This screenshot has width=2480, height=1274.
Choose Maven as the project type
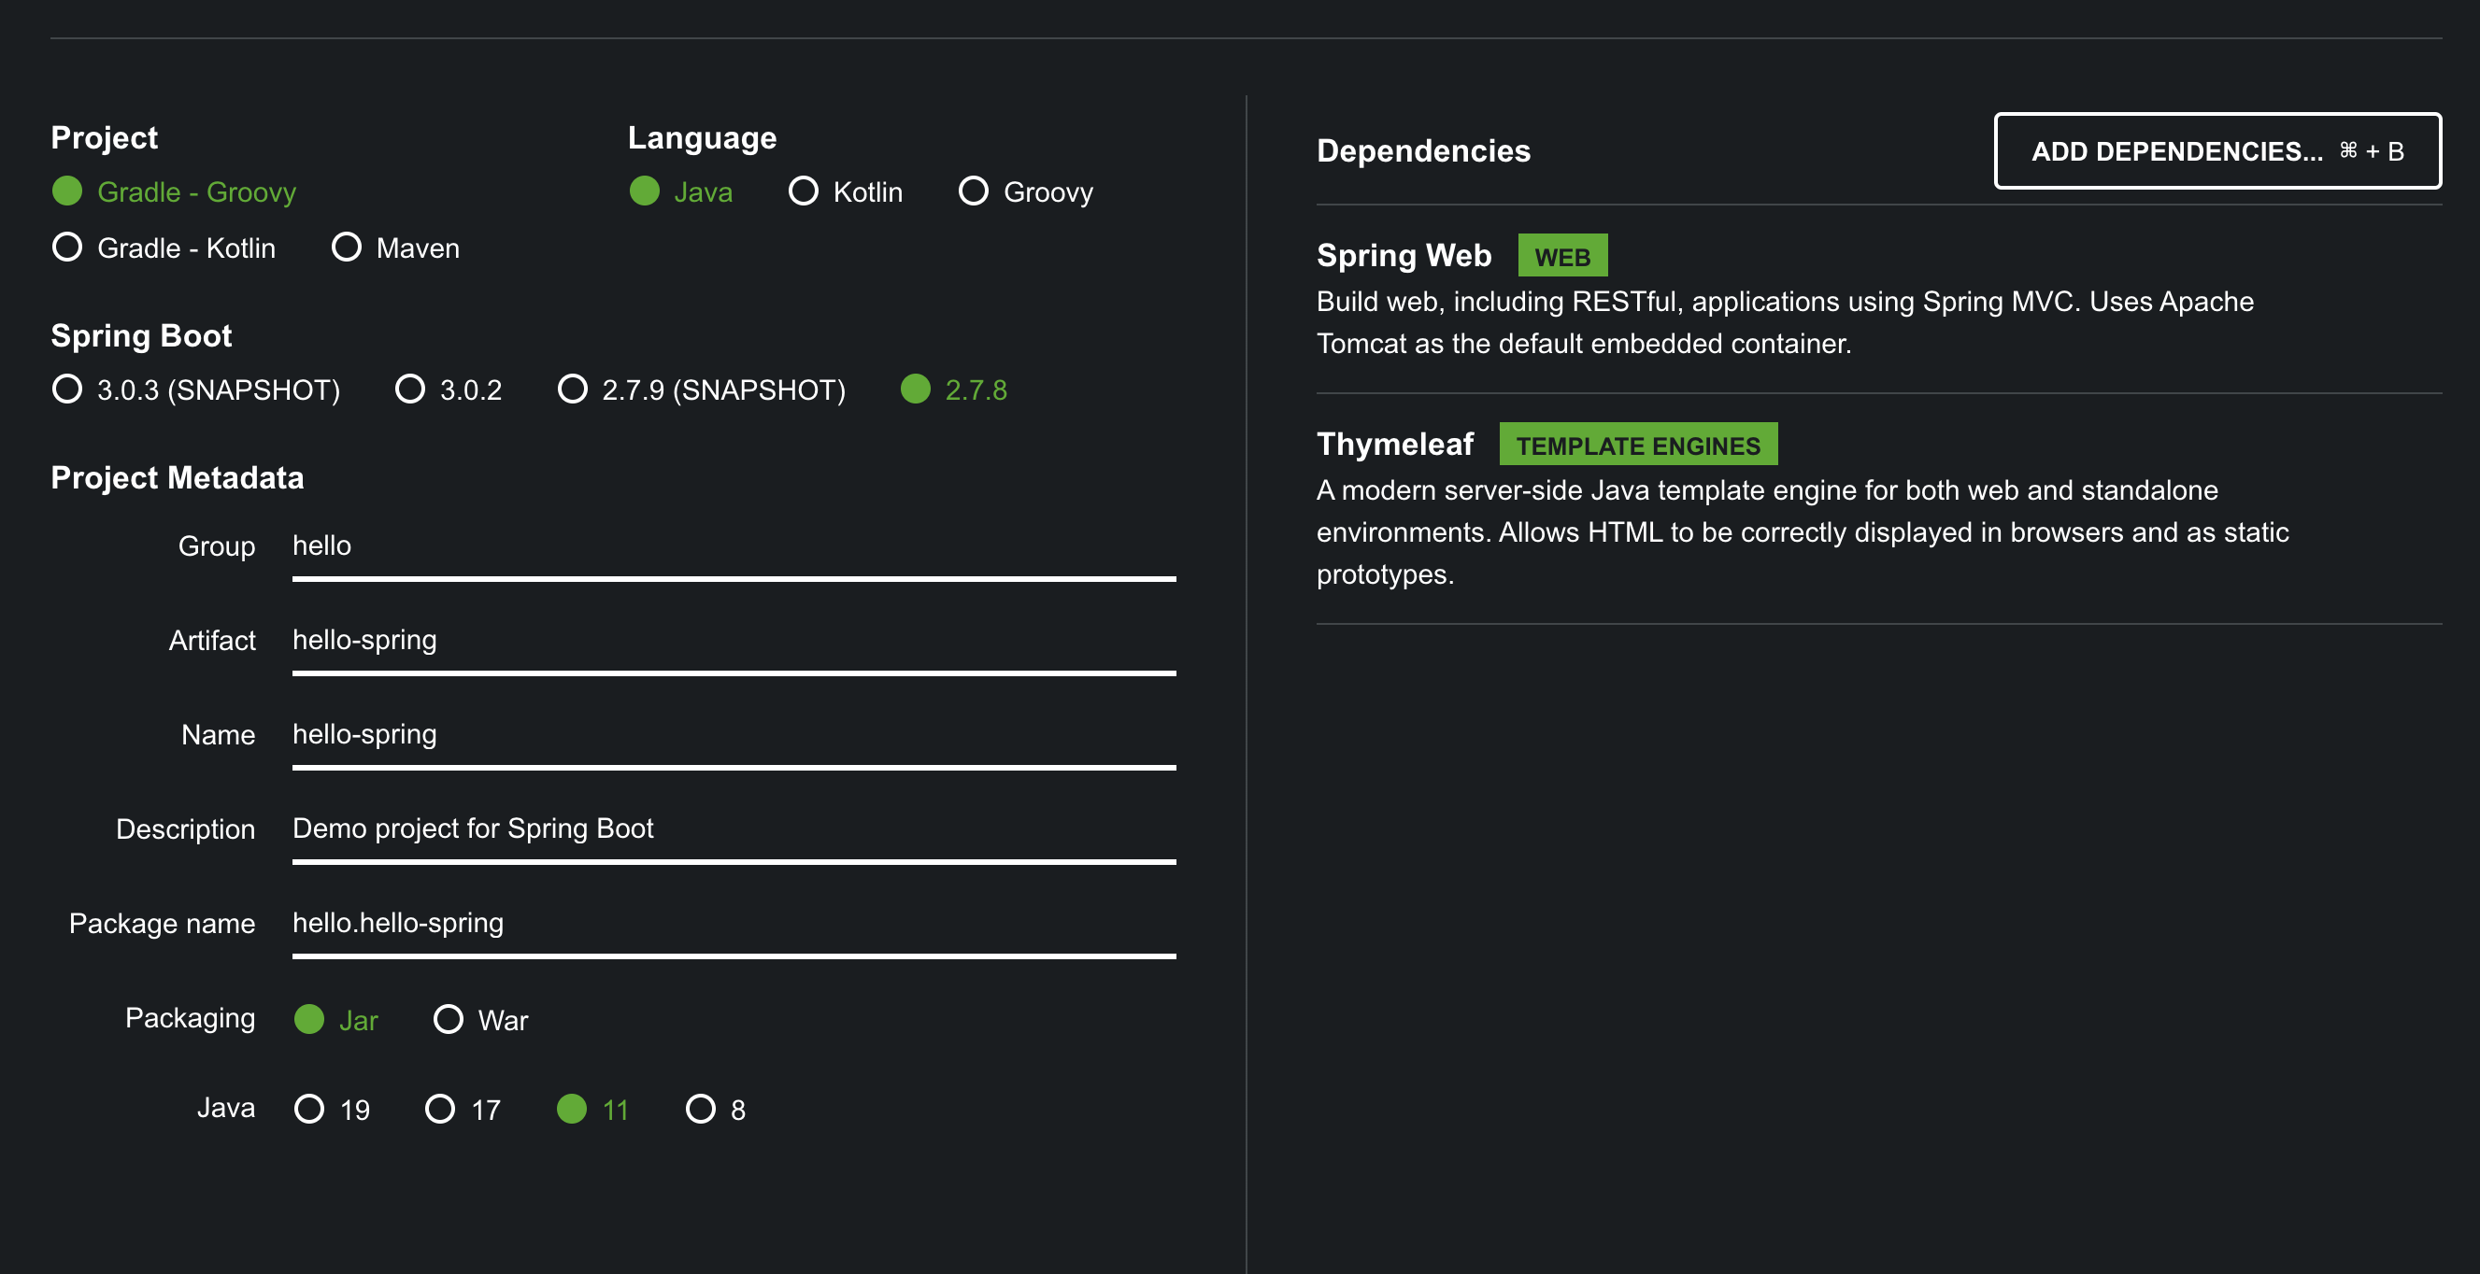click(395, 248)
